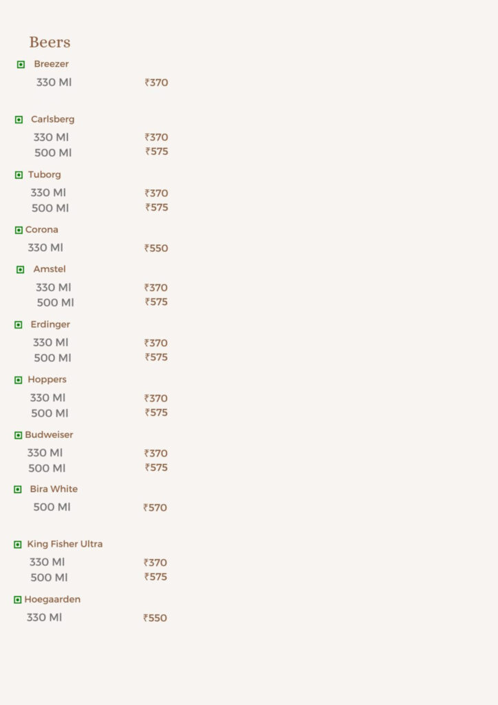Viewport: 498px width, 705px height.
Task: Click the green veg icon beside Breezer
Action: click(21, 65)
